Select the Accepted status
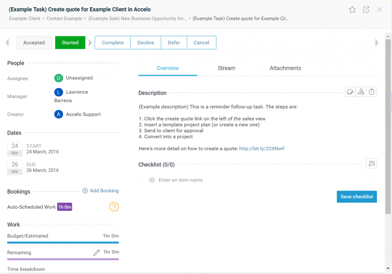Screen dimensions: 392x274 point(34,43)
